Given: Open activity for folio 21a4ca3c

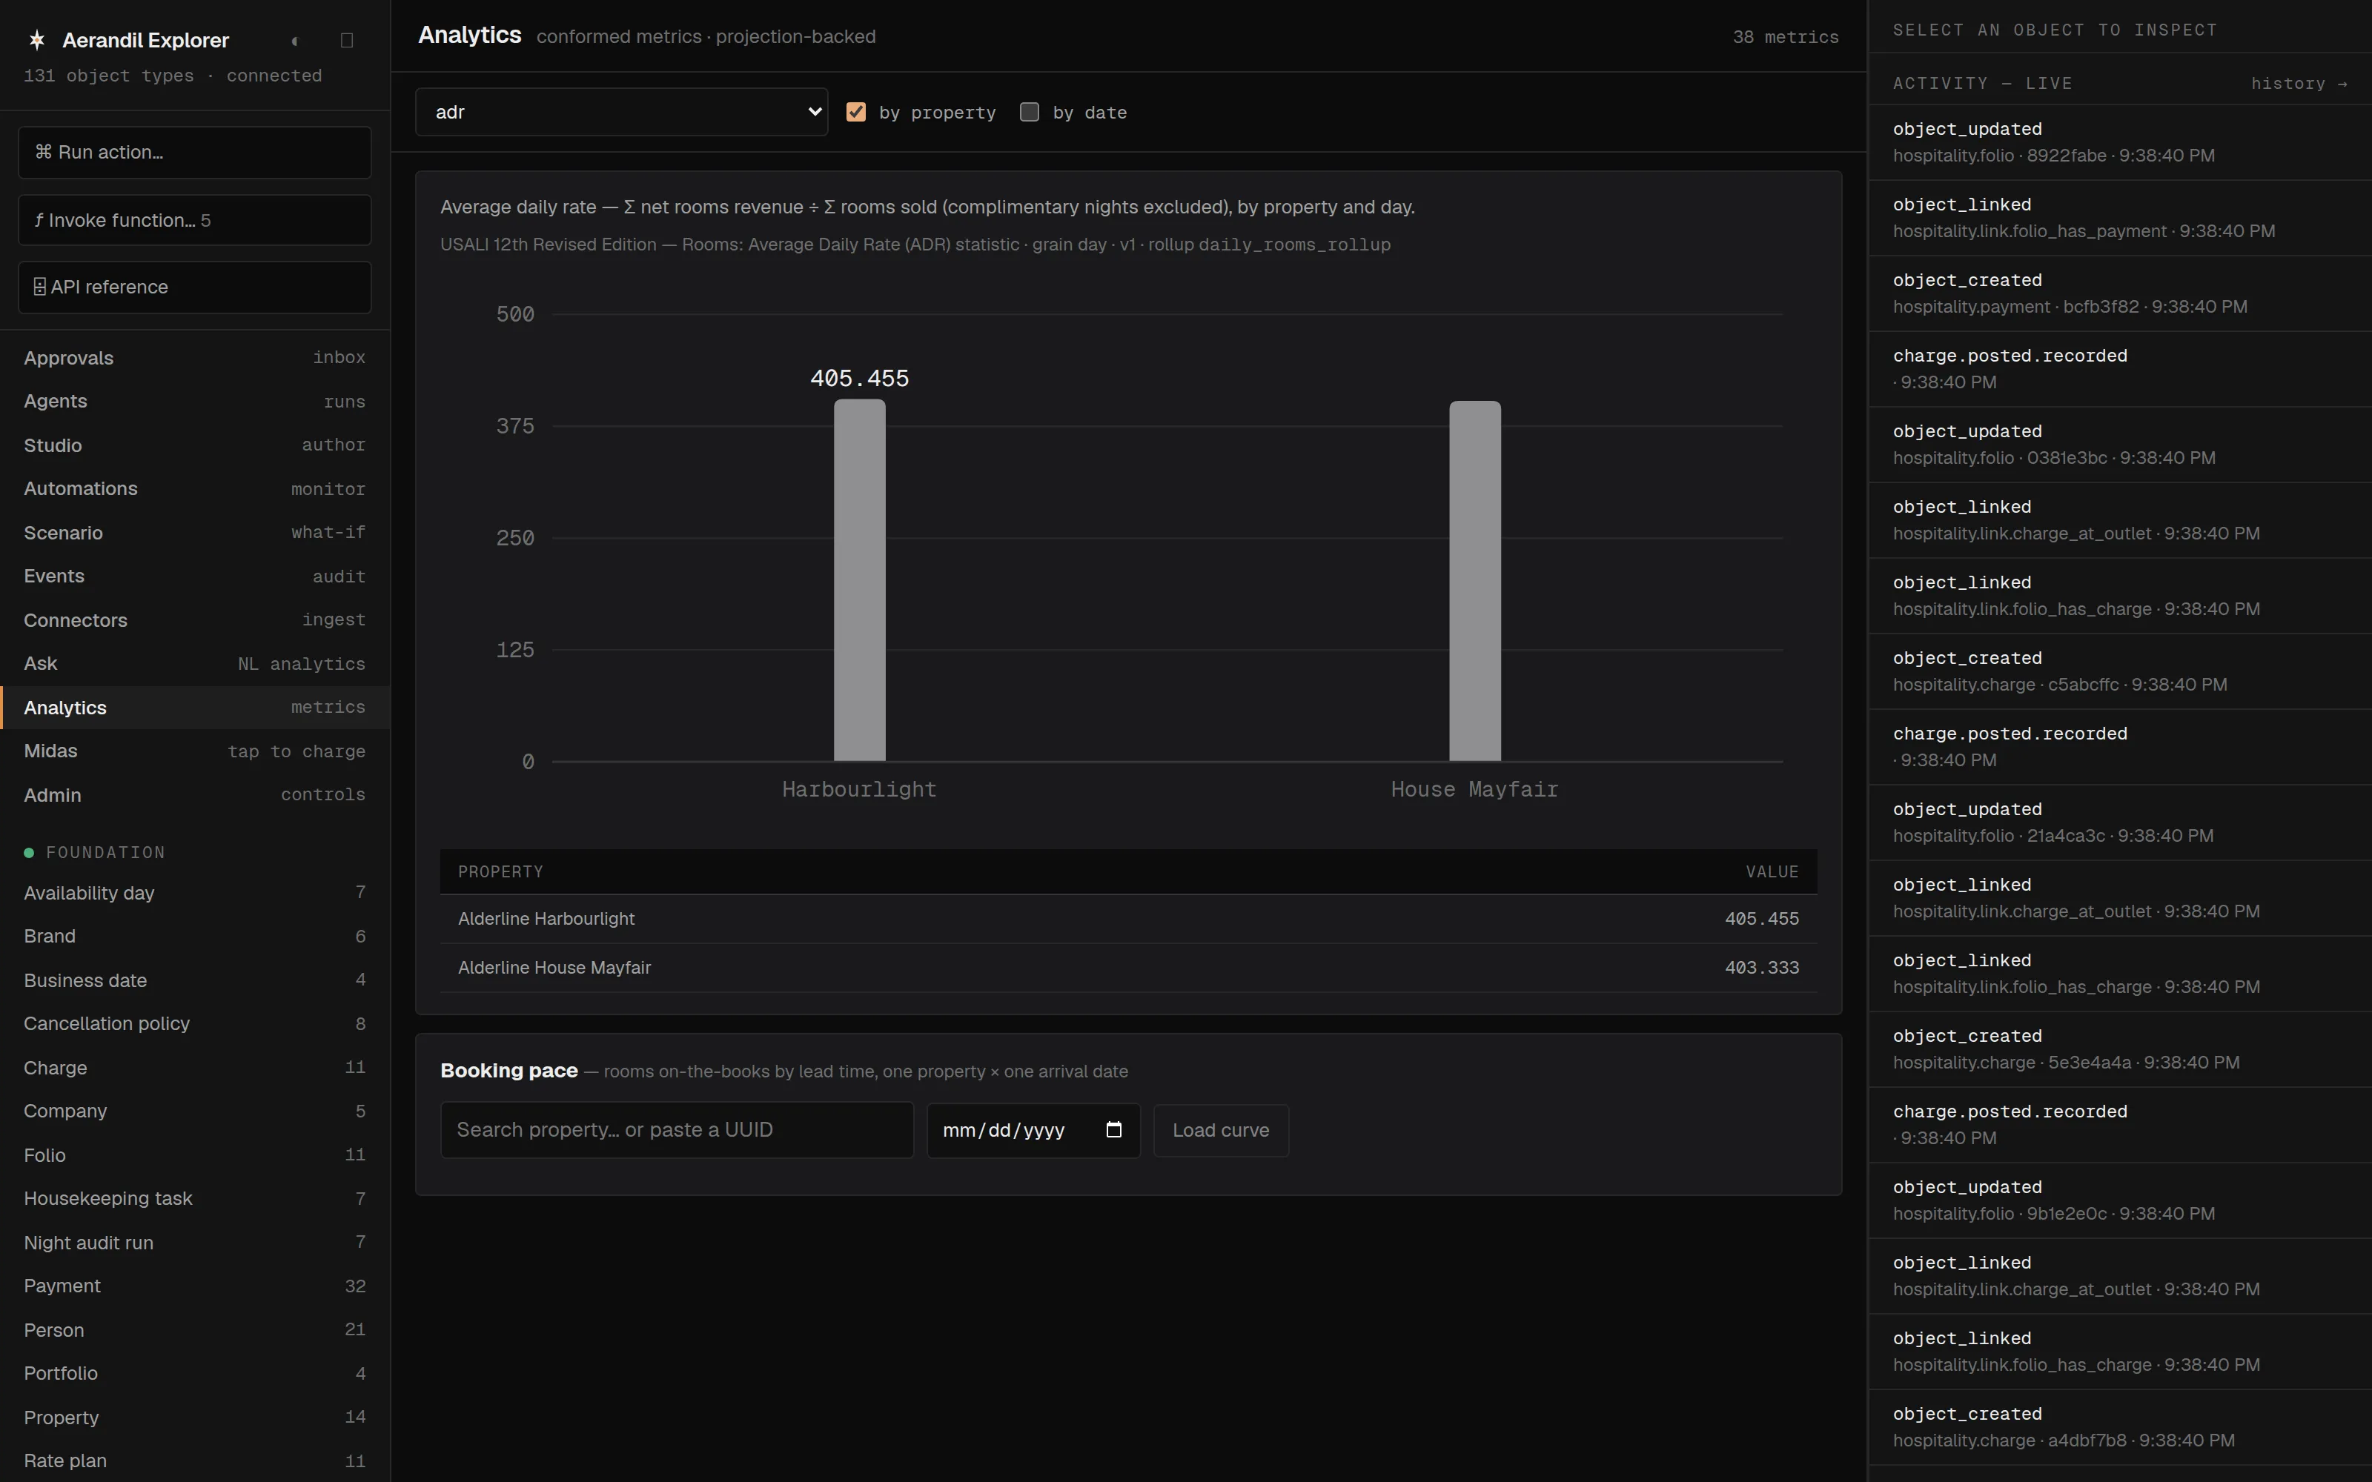Looking at the screenshot, I should click(x=2119, y=823).
